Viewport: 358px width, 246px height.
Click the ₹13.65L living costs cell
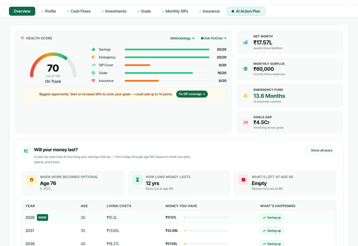click(x=113, y=231)
